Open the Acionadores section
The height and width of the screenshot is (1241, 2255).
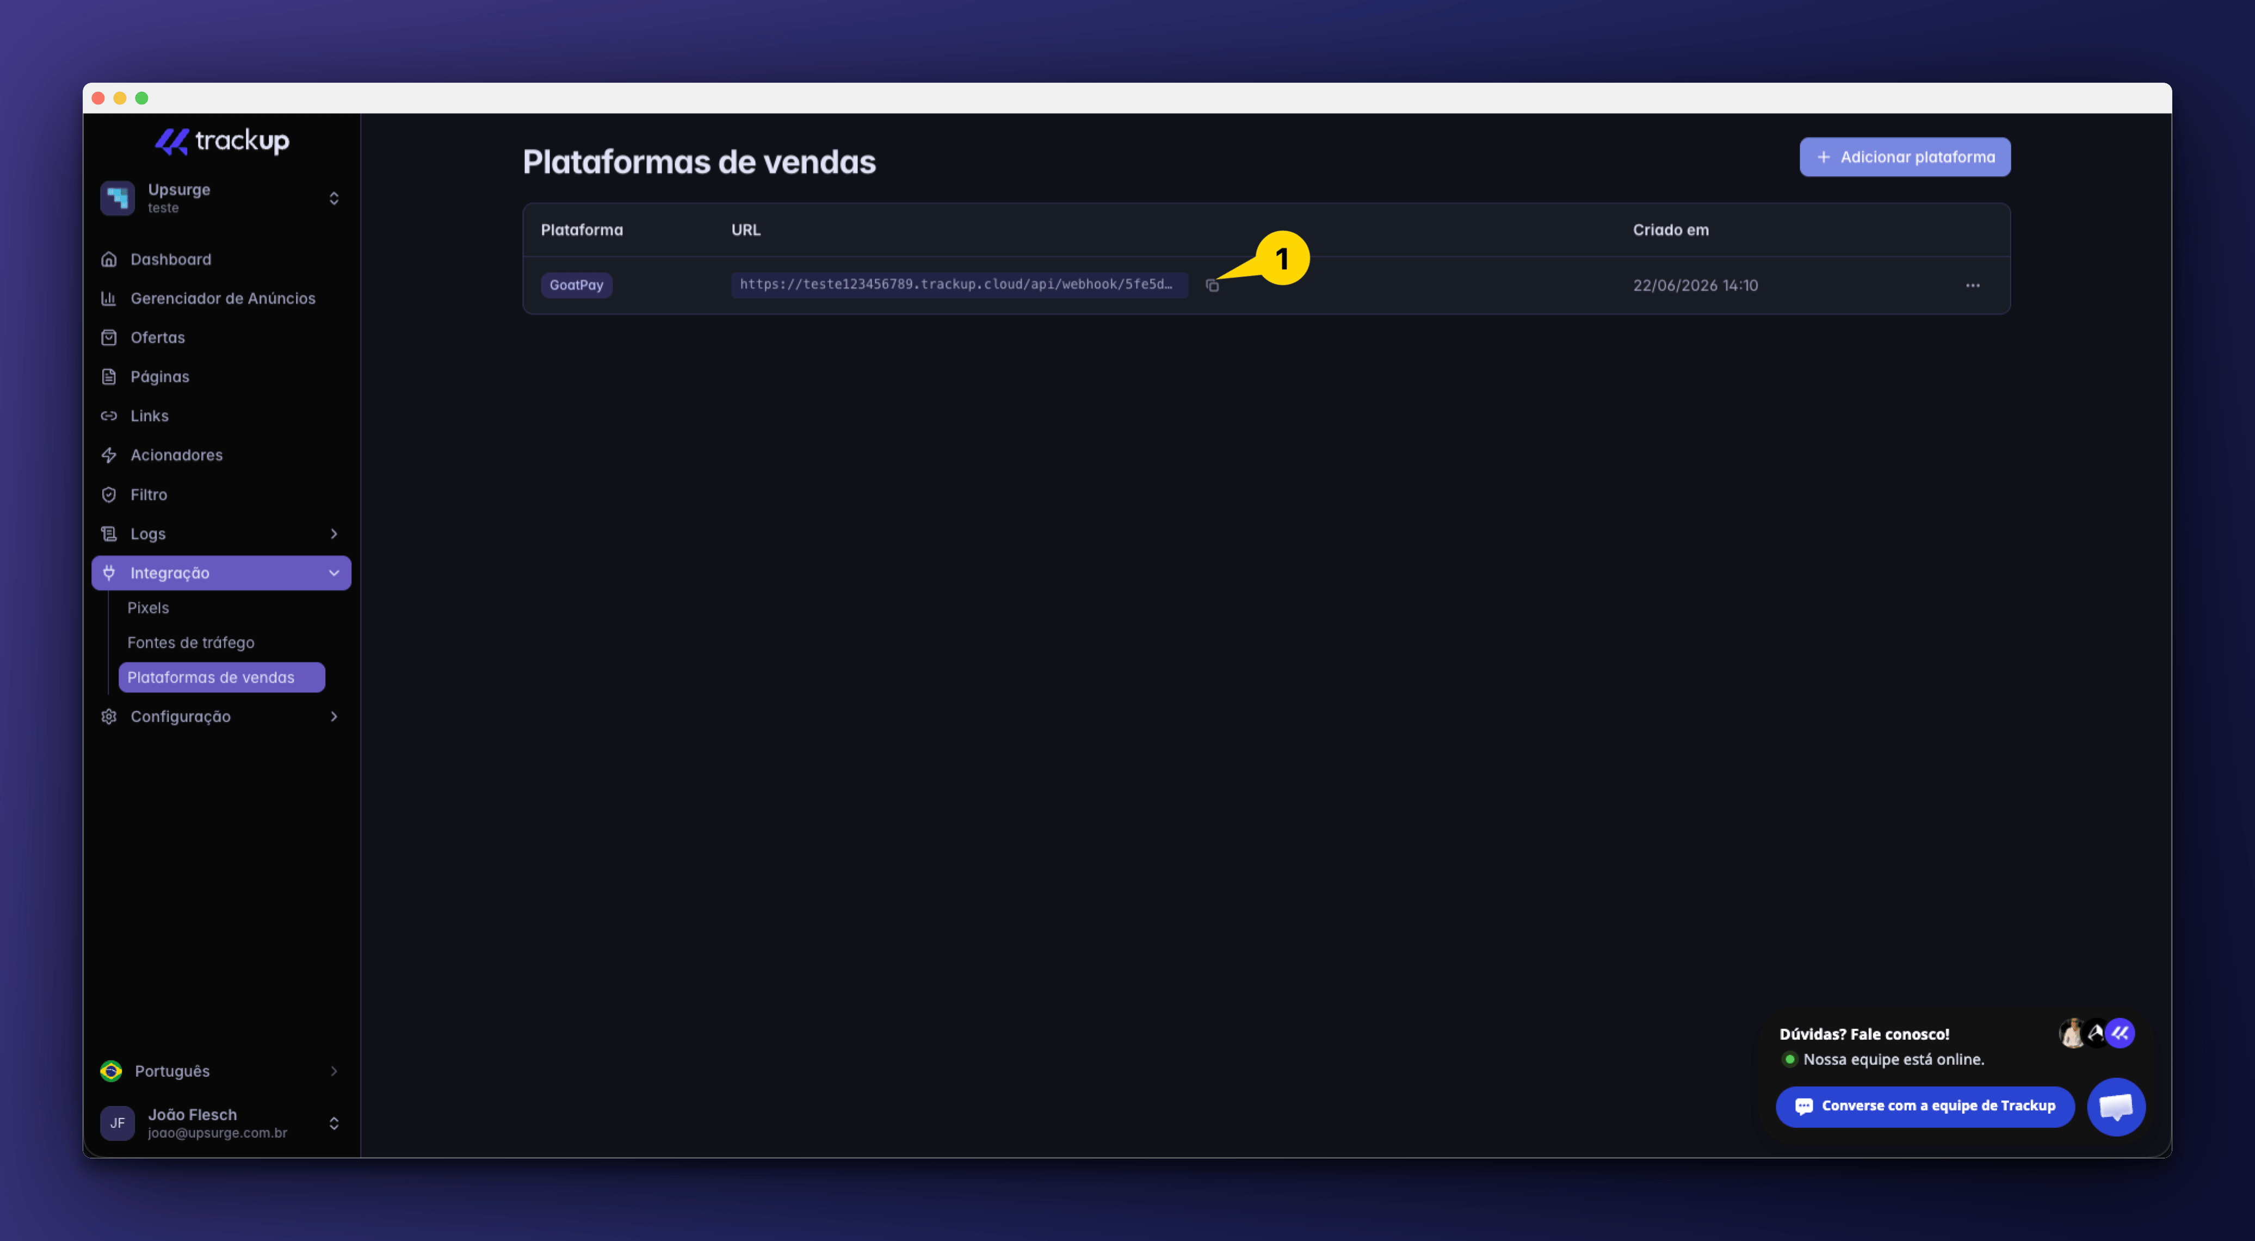221,455
